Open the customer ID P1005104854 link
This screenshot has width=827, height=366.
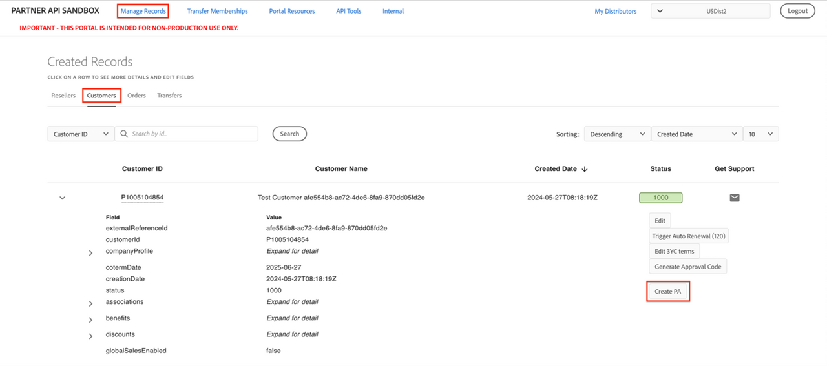[142, 198]
